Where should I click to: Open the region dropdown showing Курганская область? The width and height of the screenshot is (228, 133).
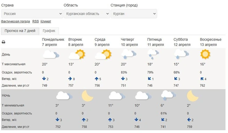(x=87, y=14)
